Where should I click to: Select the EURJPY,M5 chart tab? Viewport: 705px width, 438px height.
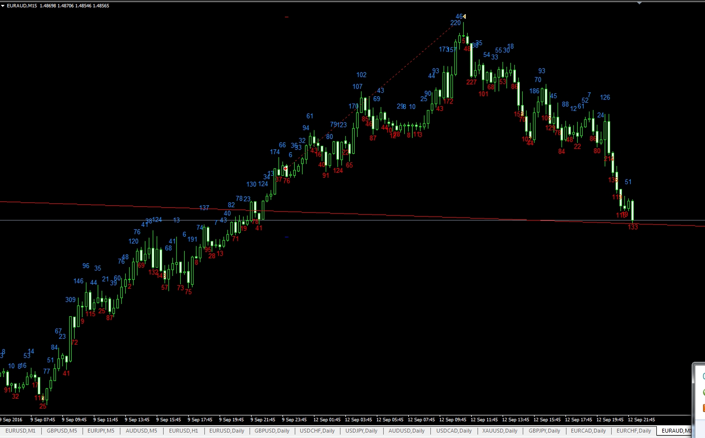101,431
